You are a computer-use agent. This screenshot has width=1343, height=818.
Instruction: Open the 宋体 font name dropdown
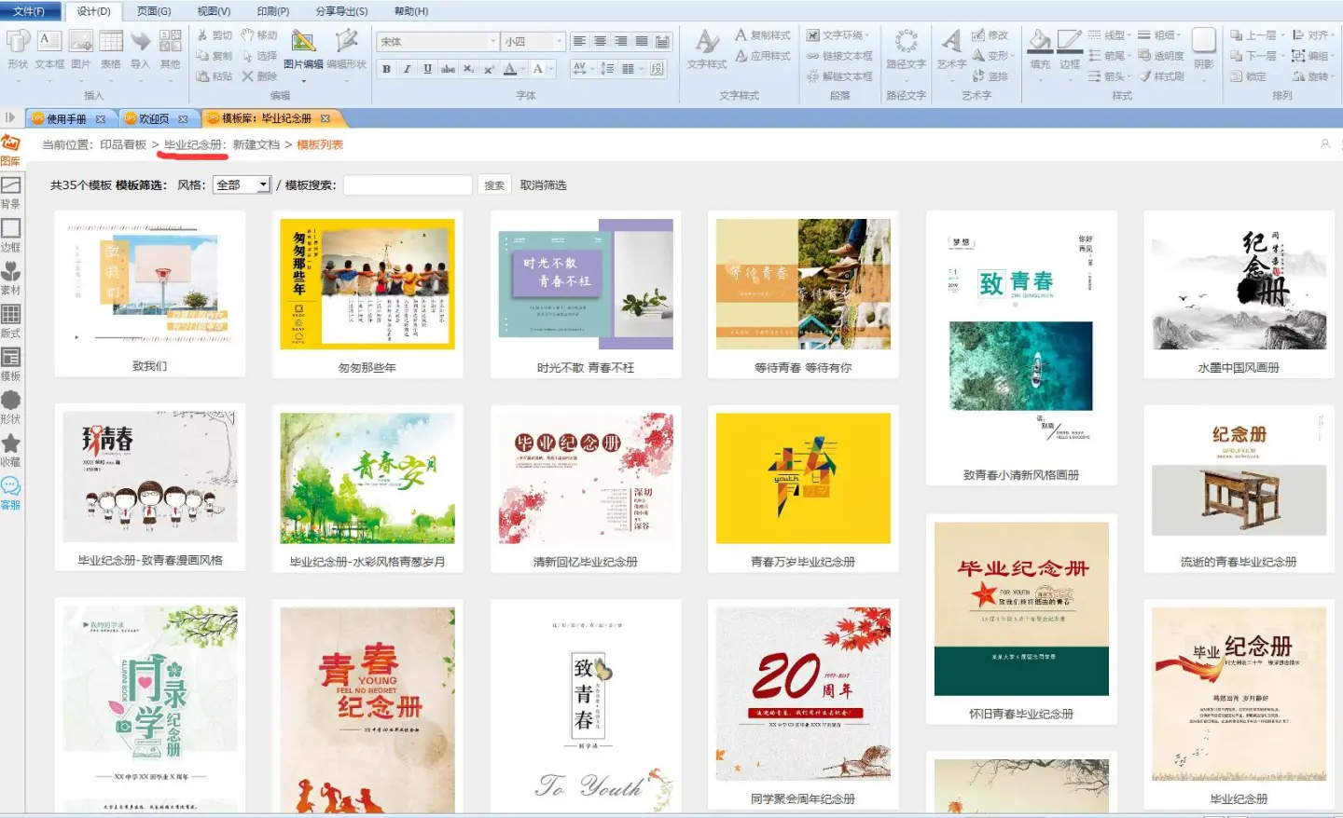pyautogui.click(x=492, y=42)
